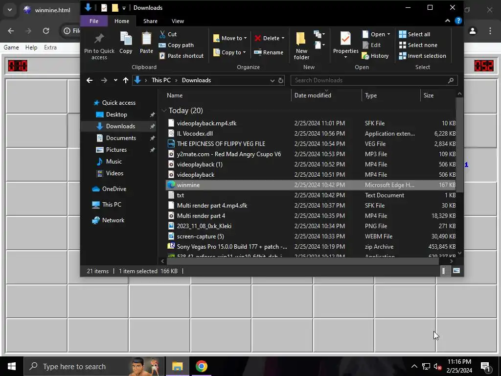Open the notification center icon
The width and height of the screenshot is (501, 376).
point(485,366)
